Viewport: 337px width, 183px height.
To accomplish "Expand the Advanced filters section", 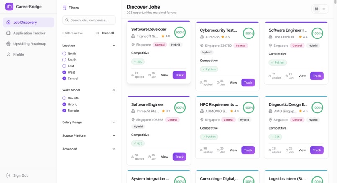I will 89,149.
